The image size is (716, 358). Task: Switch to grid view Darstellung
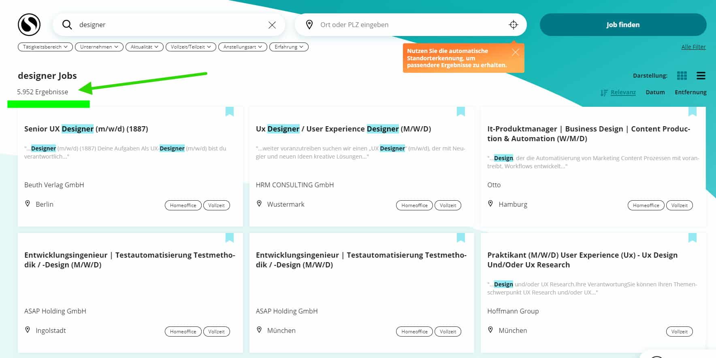tap(682, 76)
